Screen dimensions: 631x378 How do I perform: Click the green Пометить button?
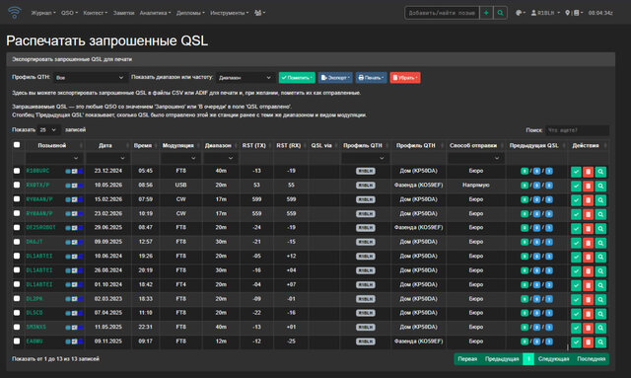pos(297,78)
